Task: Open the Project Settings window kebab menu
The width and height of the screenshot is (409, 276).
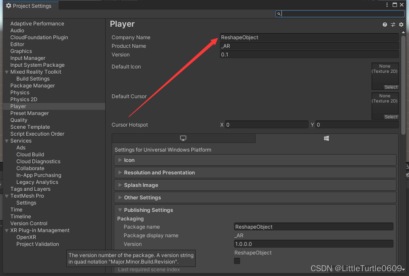Action: click(x=387, y=5)
